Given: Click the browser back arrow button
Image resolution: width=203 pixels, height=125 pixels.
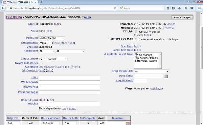Looking at the screenshot, I should (x=3, y=8).
